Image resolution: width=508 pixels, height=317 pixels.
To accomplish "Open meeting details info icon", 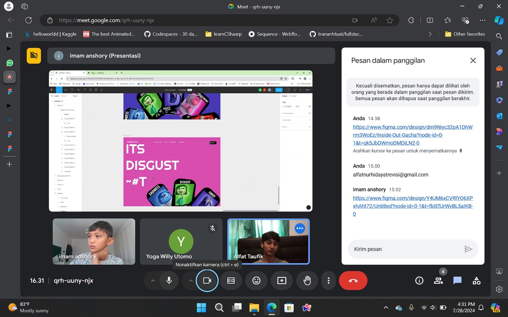I will 419,280.
